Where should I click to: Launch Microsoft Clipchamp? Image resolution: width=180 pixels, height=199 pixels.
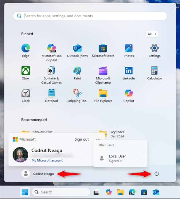[x=103, y=75]
